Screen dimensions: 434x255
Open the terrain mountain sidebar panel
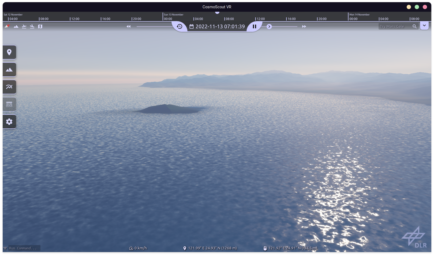click(x=9, y=70)
